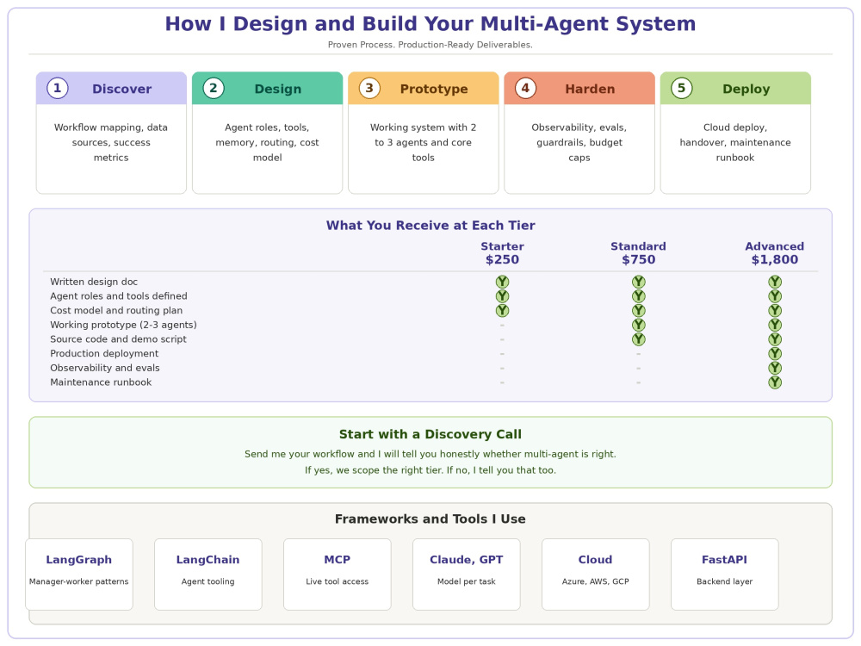Click 'Observability, evals, guardrails' description
Image resolution: width=861 pixels, height=646 pixels.
(579, 142)
